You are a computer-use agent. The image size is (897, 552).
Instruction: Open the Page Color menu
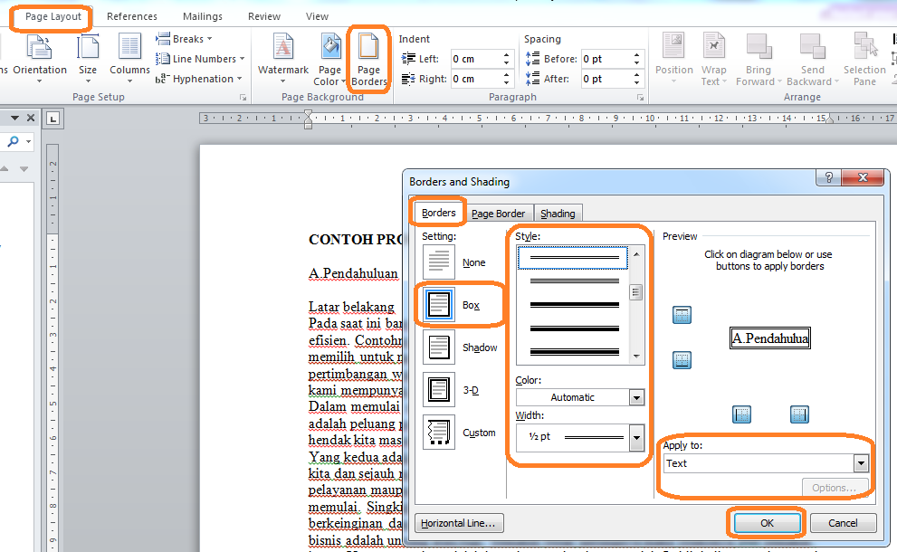pos(329,59)
